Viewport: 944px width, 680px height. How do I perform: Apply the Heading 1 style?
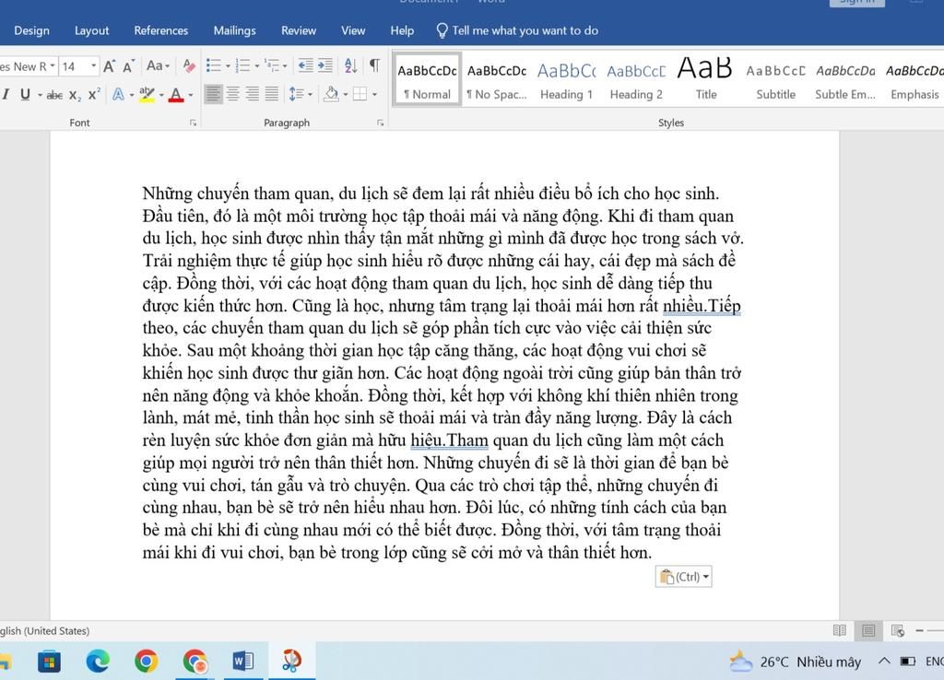567,80
